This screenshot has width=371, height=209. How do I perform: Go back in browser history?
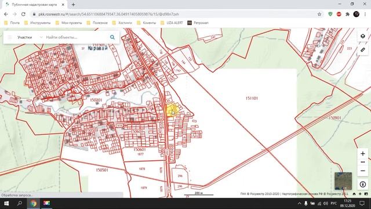(x=6, y=14)
